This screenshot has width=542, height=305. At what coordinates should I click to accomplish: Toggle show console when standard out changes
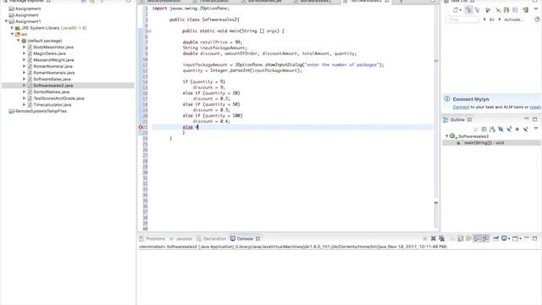(x=477, y=239)
